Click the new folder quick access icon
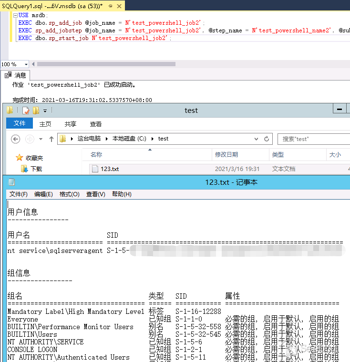350x362 pixels. point(36,111)
